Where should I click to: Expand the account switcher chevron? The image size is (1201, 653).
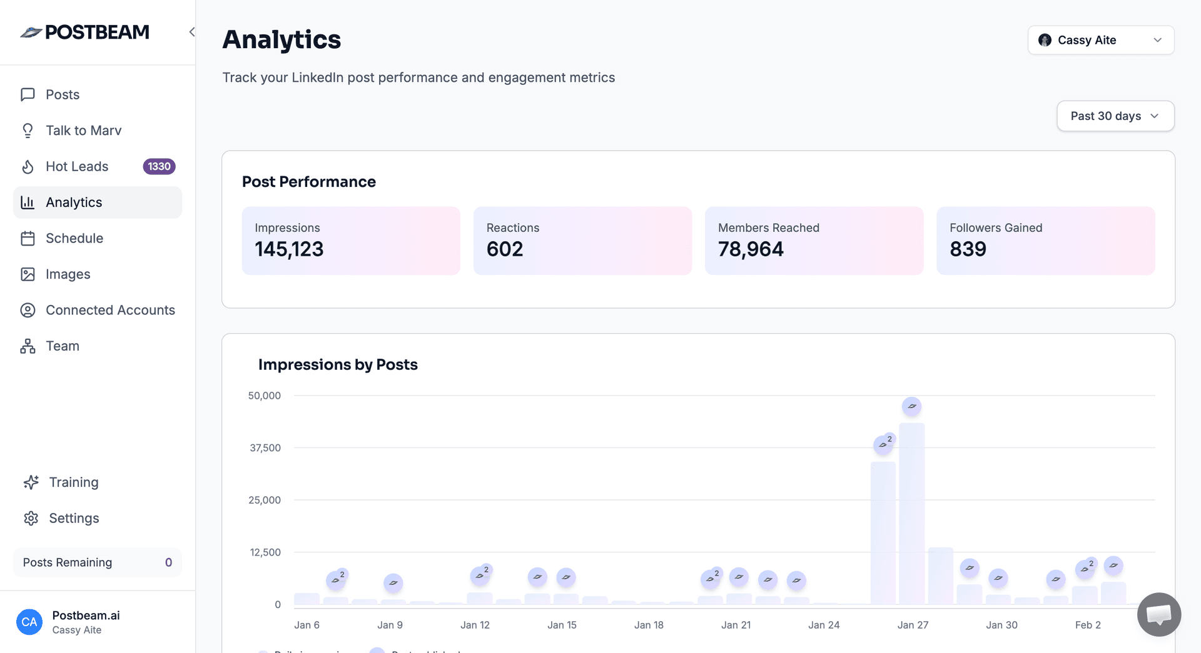[x=1157, y=40]
